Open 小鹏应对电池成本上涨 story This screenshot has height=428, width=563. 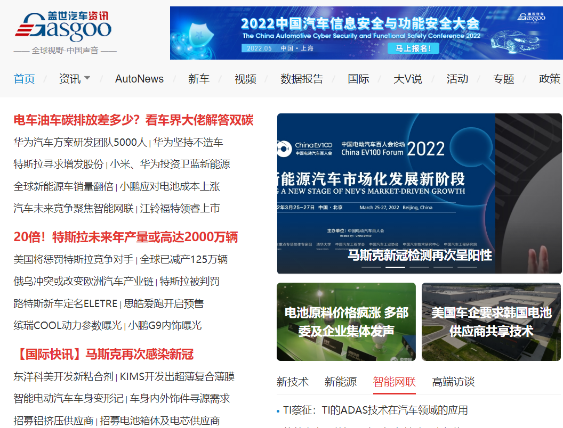point(170,186)
